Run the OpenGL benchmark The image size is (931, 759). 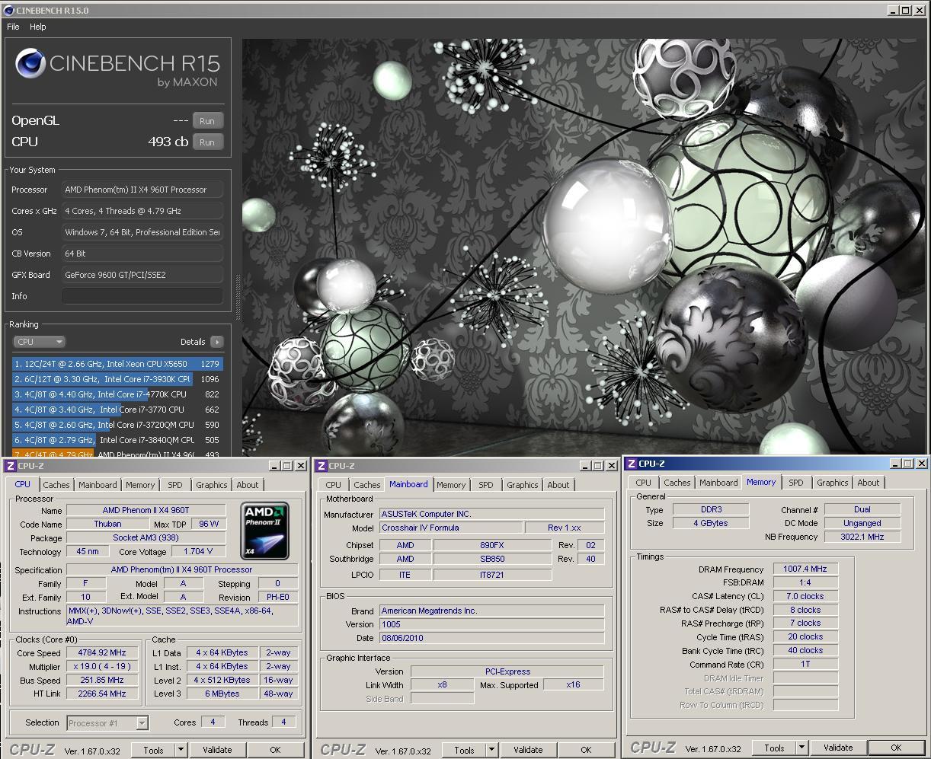207,121
